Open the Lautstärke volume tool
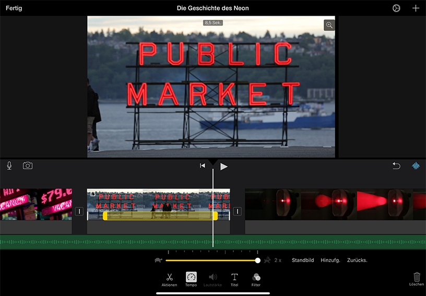426x296 pixels. coord(212,280)
